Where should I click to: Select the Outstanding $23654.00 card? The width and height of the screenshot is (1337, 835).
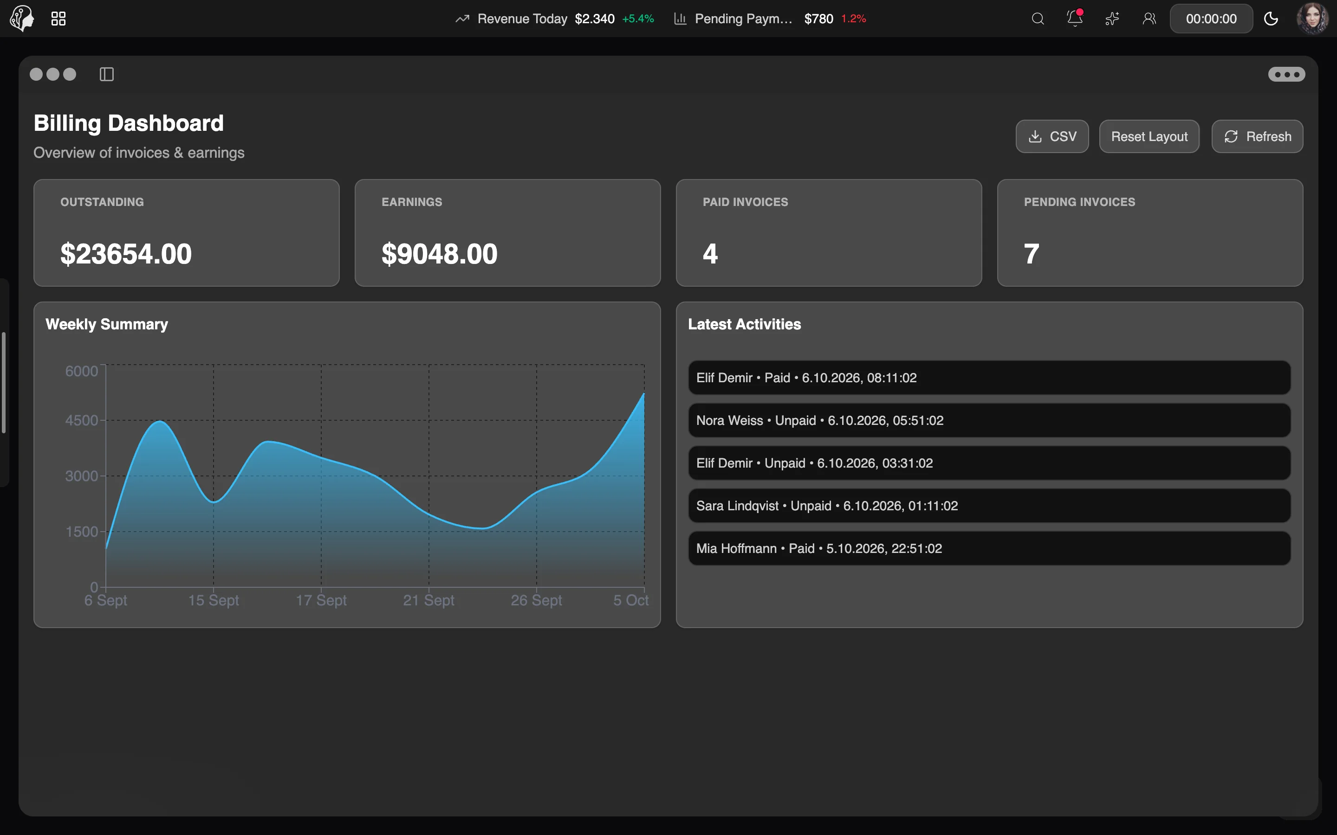(x=186, y=232)
